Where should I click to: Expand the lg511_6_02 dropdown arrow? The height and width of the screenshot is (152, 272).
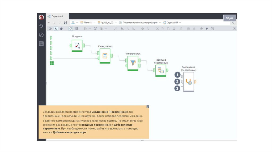[116, 23]
